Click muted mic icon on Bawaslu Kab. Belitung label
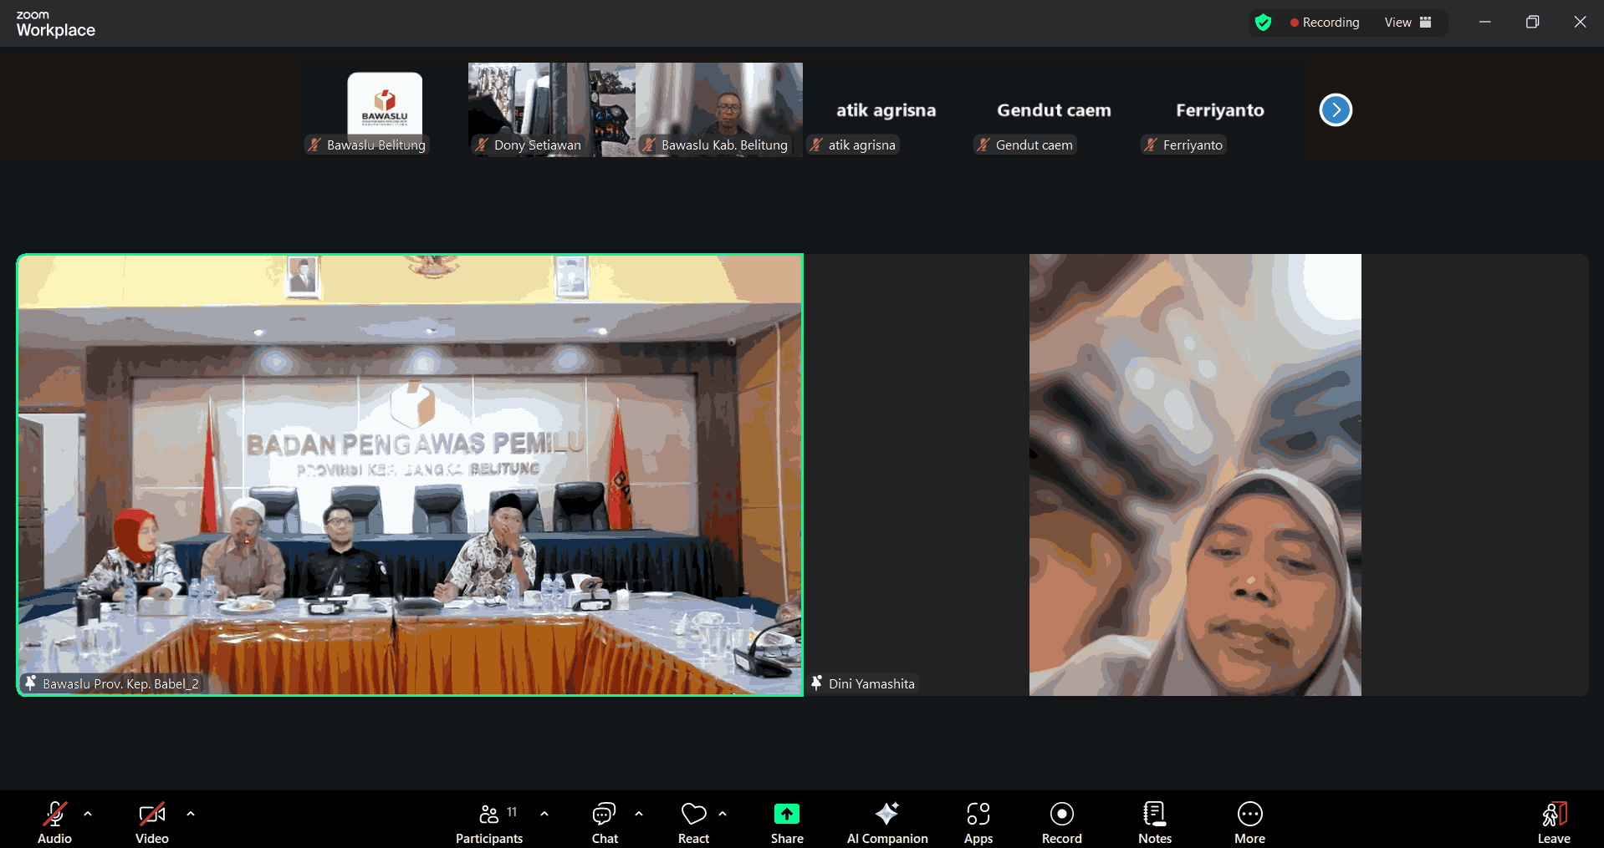The height and width of the screenshot is (848, 1604). [649, 145]
